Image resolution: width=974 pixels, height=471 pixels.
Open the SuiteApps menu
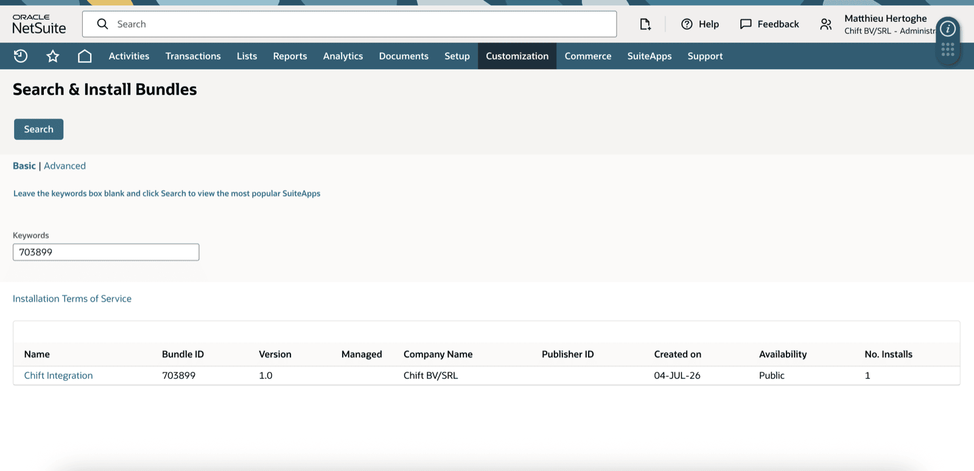pyautogui.click(x=650, y=56)
